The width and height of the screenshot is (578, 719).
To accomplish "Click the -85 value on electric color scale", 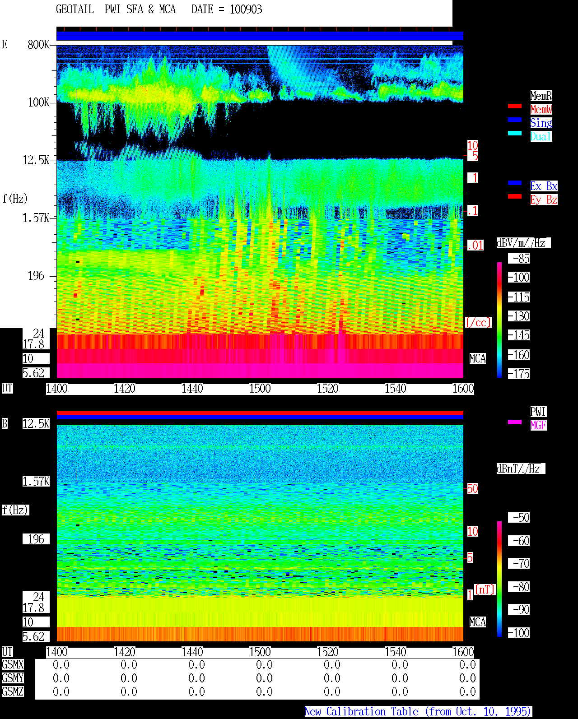I will (519, 259).
